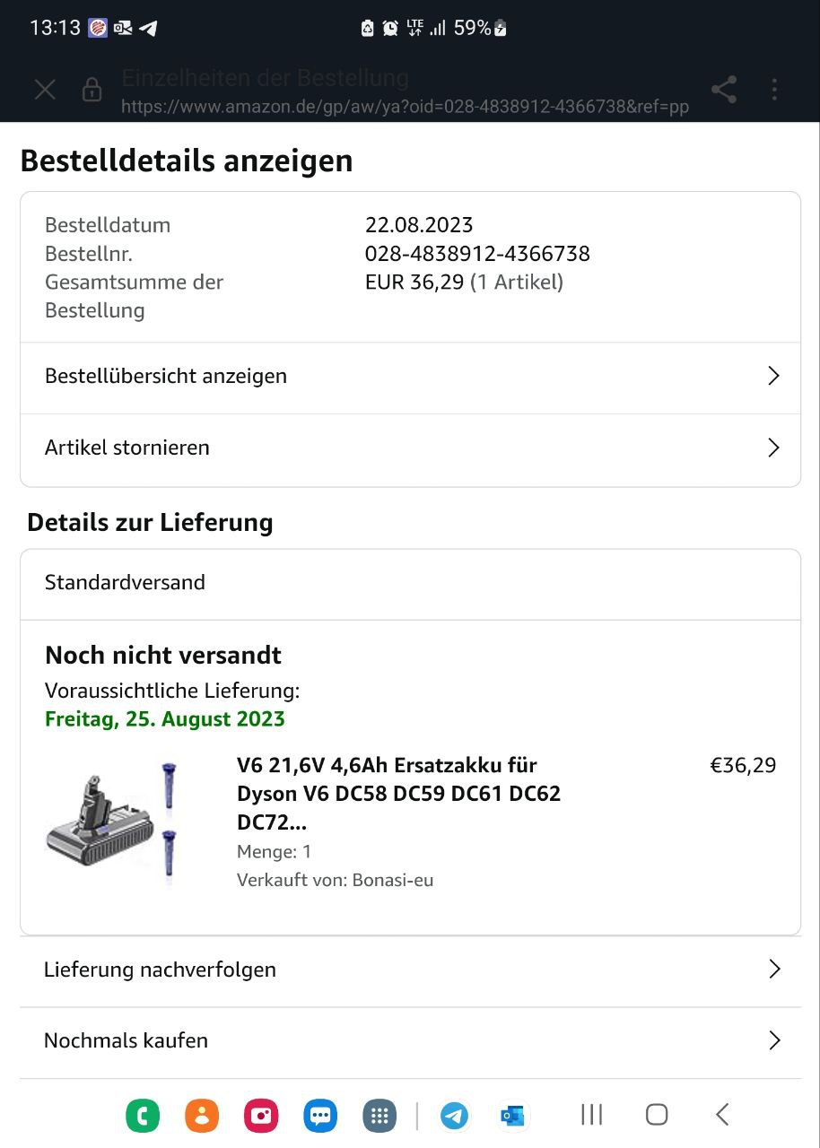This screenshot has height=1148, width=820.
Task: Select the Nochmals kaufen row
Action: [409, 1041]
